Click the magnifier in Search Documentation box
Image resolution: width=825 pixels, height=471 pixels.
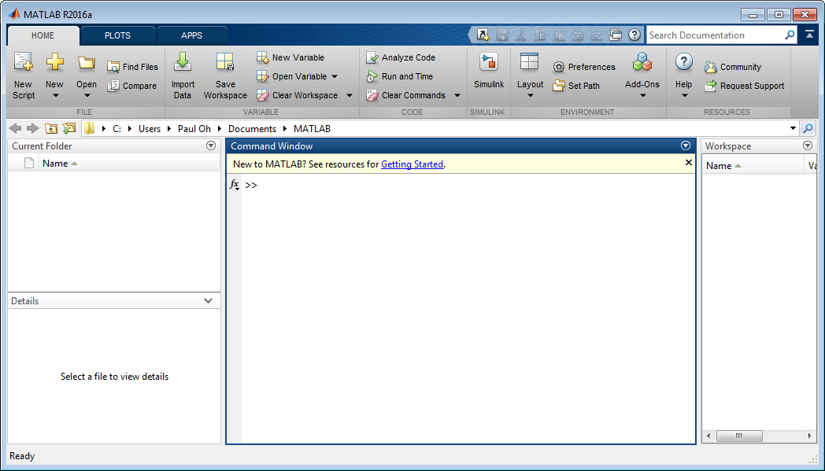[x=790, y=35]
